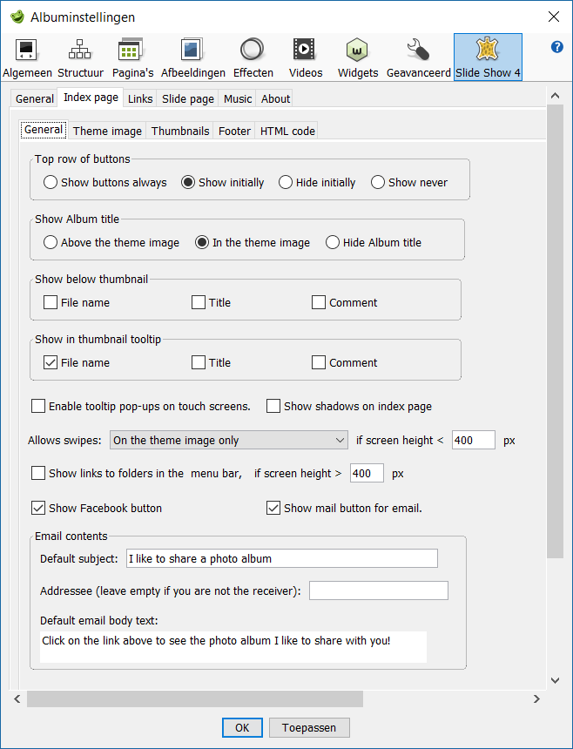The image size is (573, 749).
Task: Open the Theme image sub-tab
Action: pyautogui.click(x=107, y=131)
